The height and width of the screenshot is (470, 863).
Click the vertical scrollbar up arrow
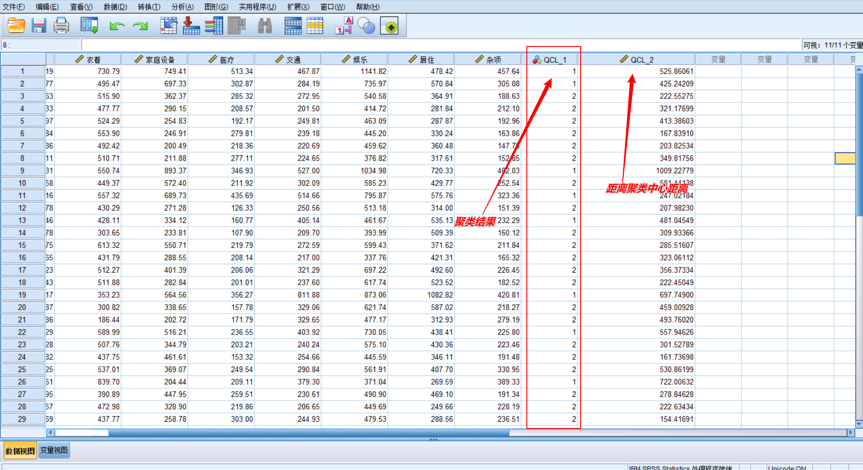click(x=859, y=69)
